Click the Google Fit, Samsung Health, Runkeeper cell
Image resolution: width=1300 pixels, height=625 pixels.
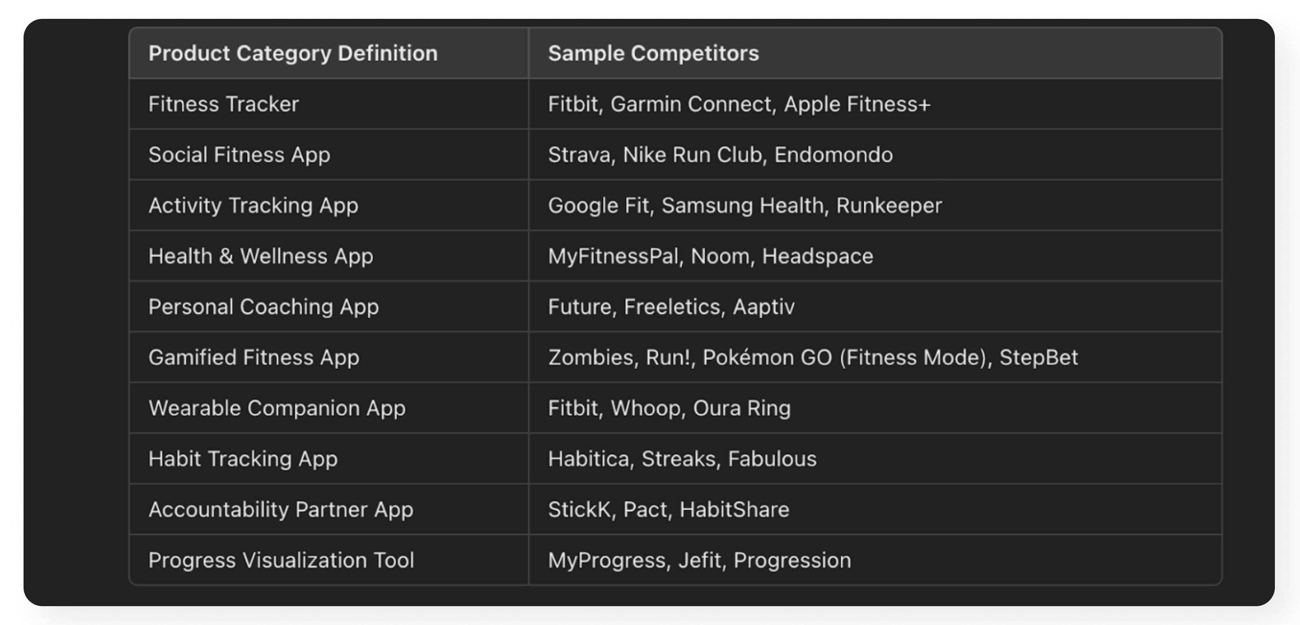pos(875,205)
